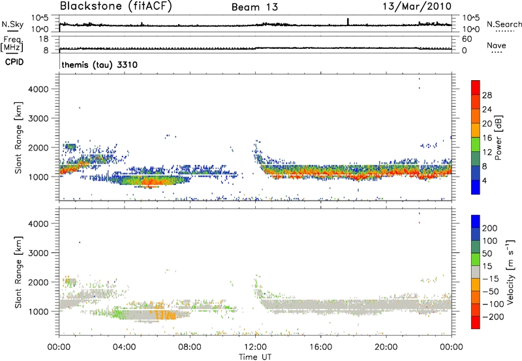Click the 13/Mar/2010 date label
The image size is (522, 361).
(x=417, y=7)
